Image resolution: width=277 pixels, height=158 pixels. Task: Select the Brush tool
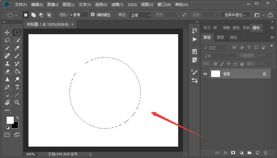tap(17, 56)
